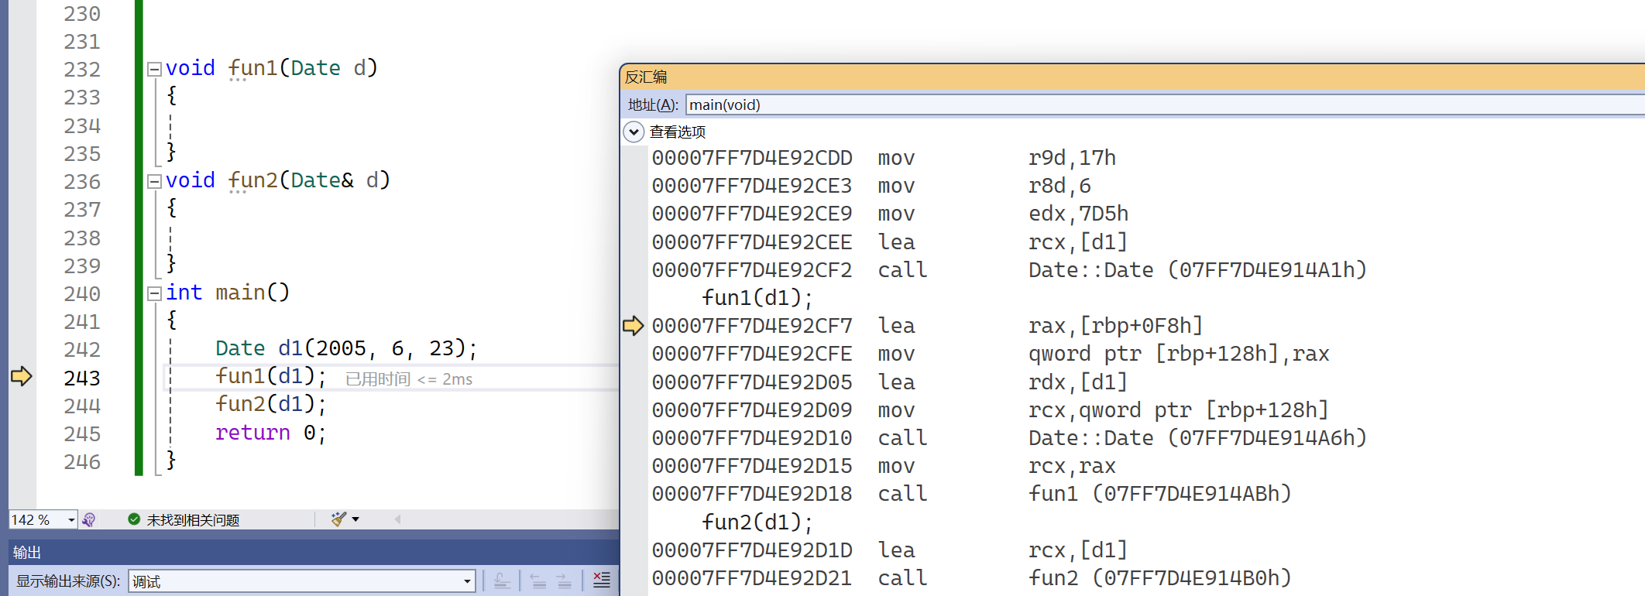1645x596 pixels.
Task: Click disassembly address 00007FF7D4E92CEE
Action: point(752,242)
